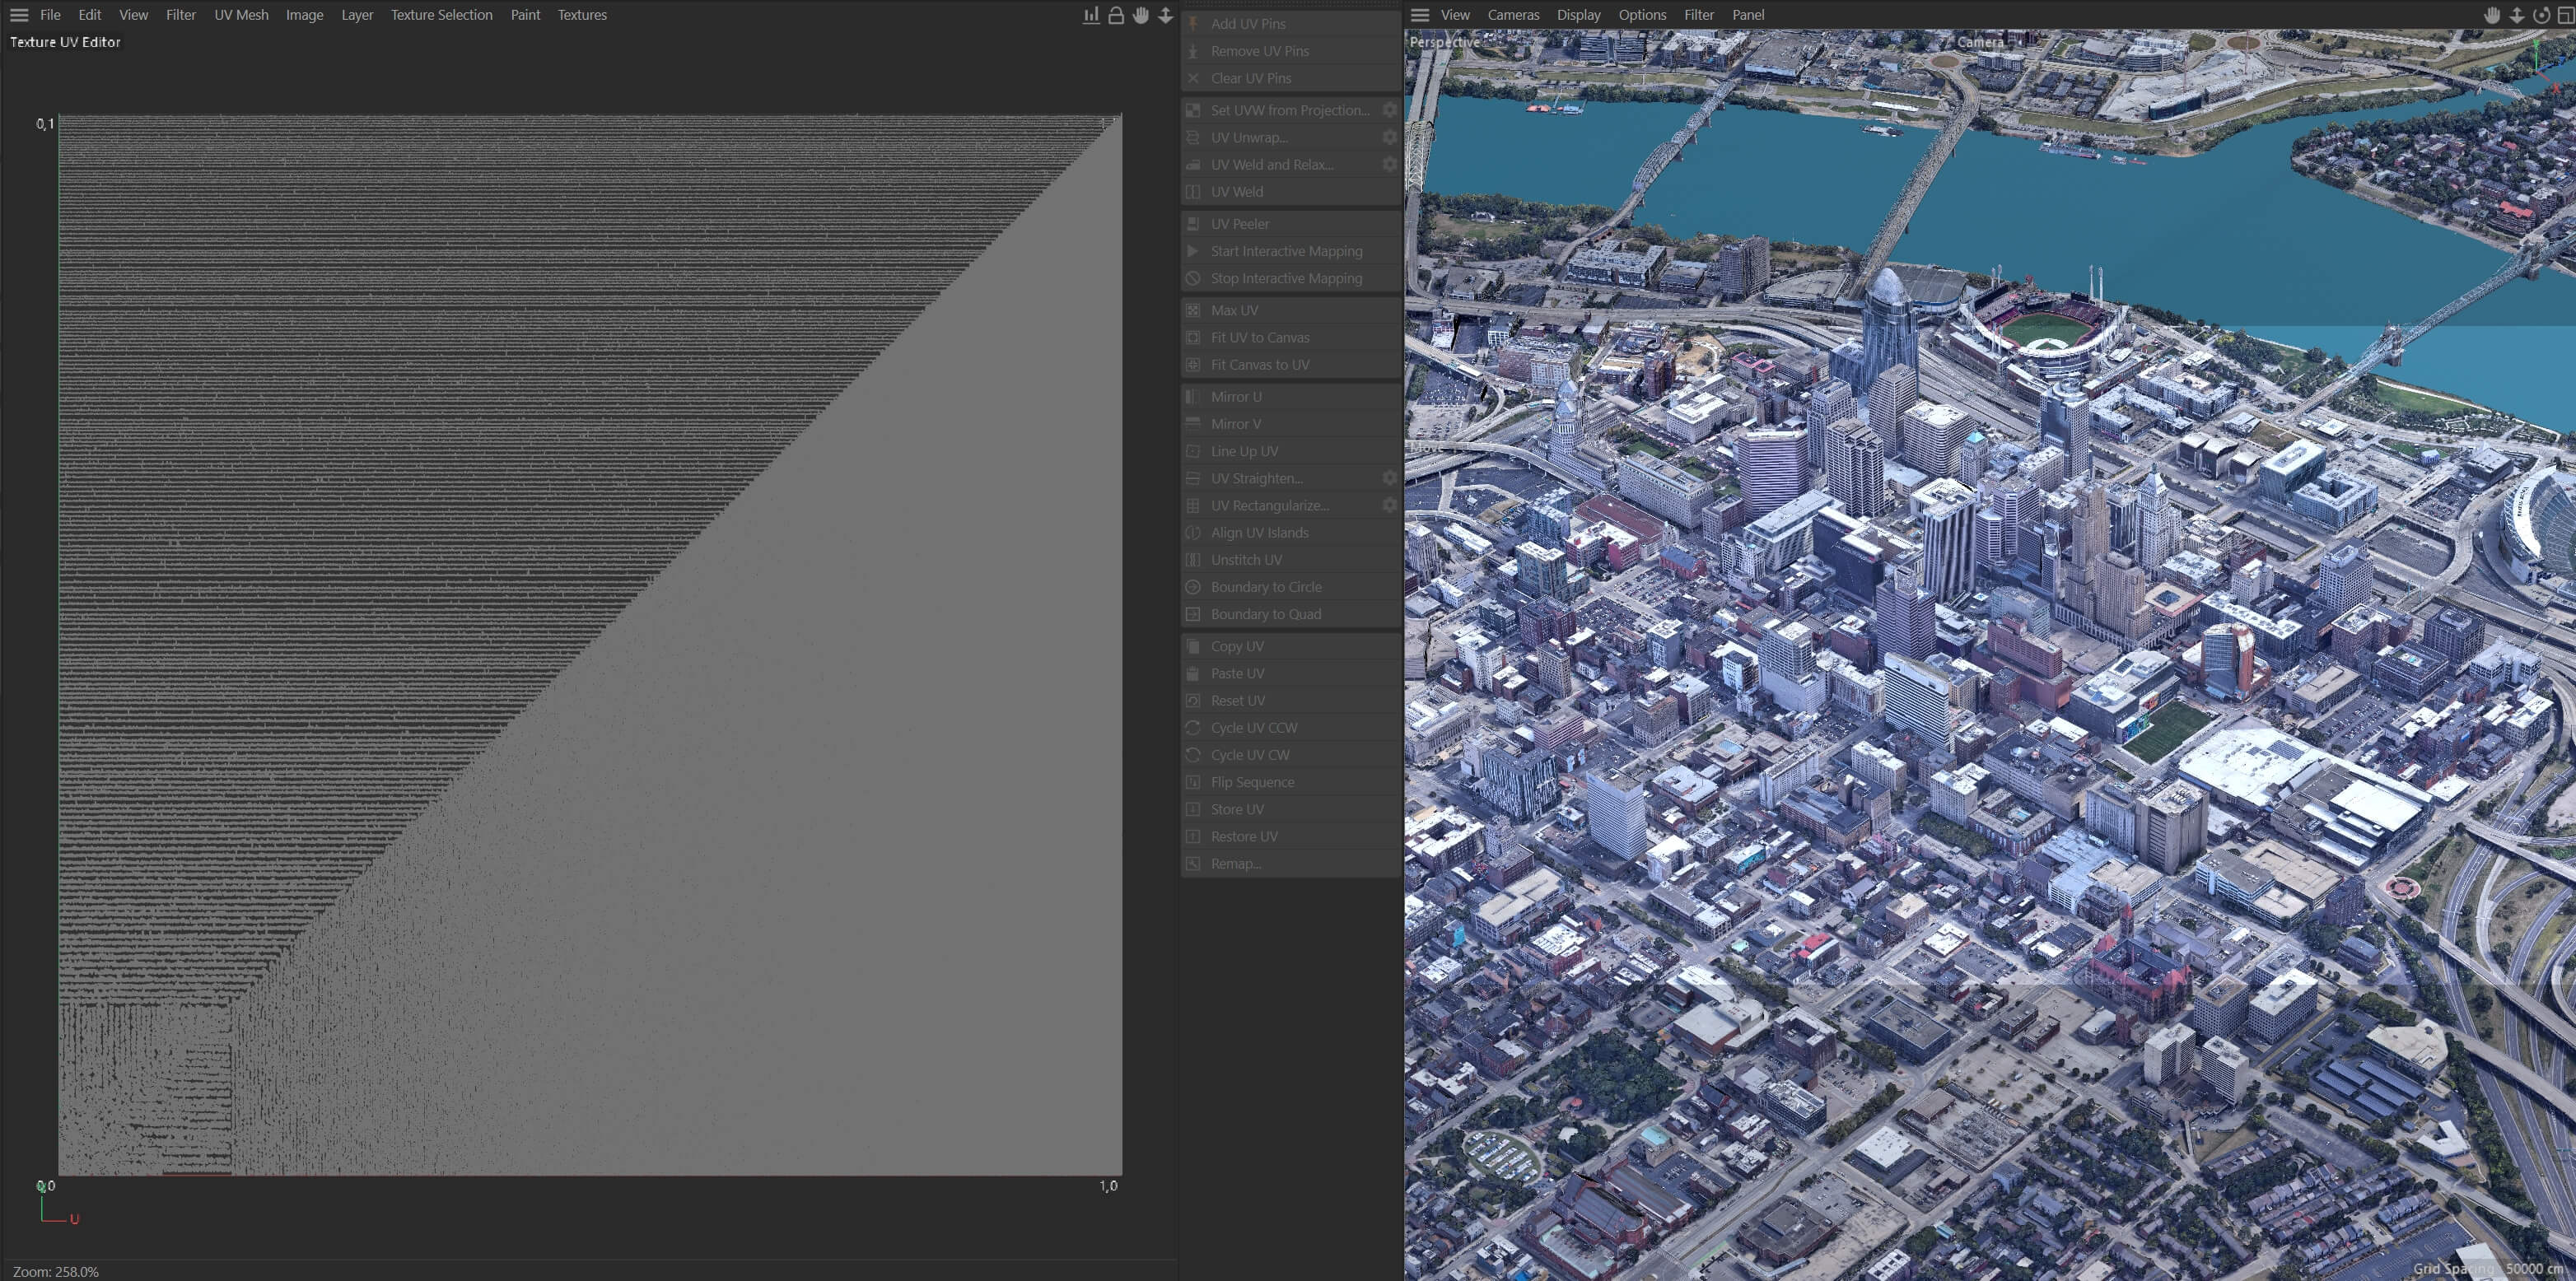
Task: Select the zoom arrows icon in UV editor
Action: click(1166, 15)
